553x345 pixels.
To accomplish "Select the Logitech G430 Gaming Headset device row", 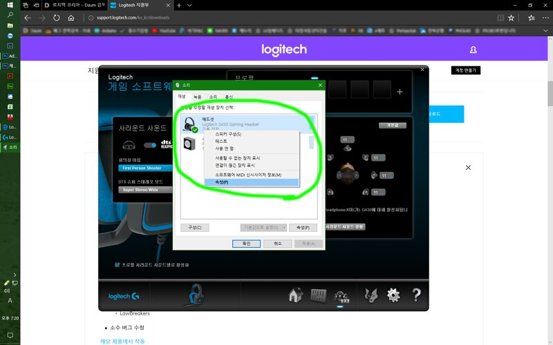I will tap(249, 124).
